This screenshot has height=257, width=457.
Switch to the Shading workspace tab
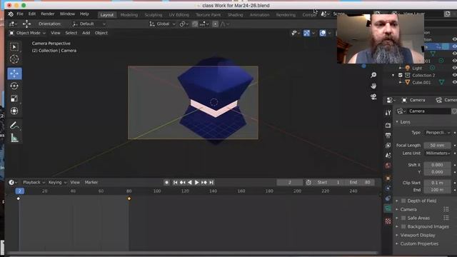235,15
